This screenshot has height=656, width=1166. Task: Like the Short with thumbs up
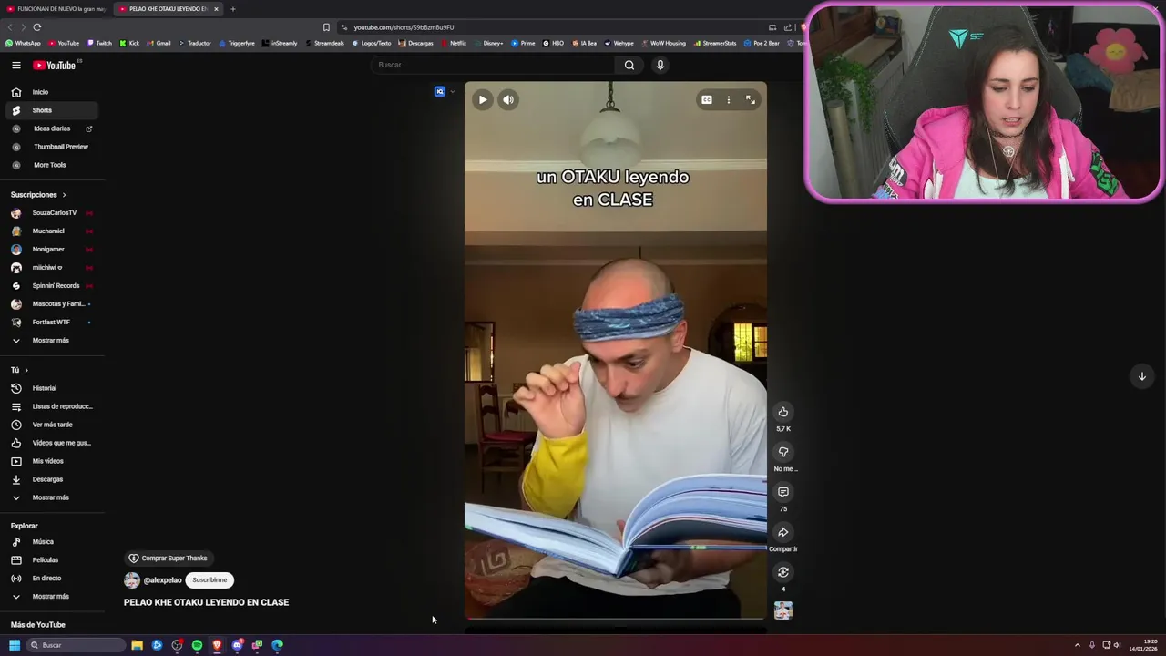(783, 412)
